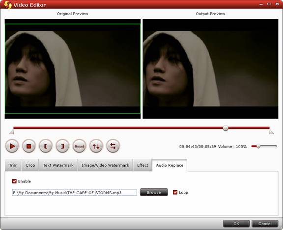
Task: Click the left trim start marker triangle
Action: [12, 132]
